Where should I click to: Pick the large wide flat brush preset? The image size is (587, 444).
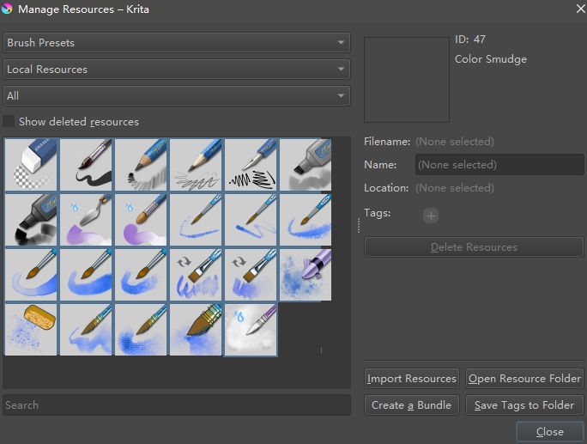(x=196, y=329)
